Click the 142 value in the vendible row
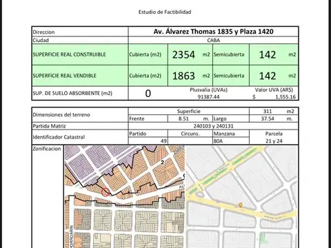The height and width of the screenshot is (248, 331). click(268, 76)
